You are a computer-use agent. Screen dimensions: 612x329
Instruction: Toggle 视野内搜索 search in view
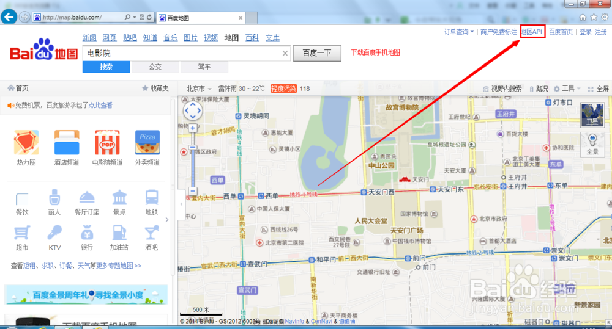coord(502,89)
